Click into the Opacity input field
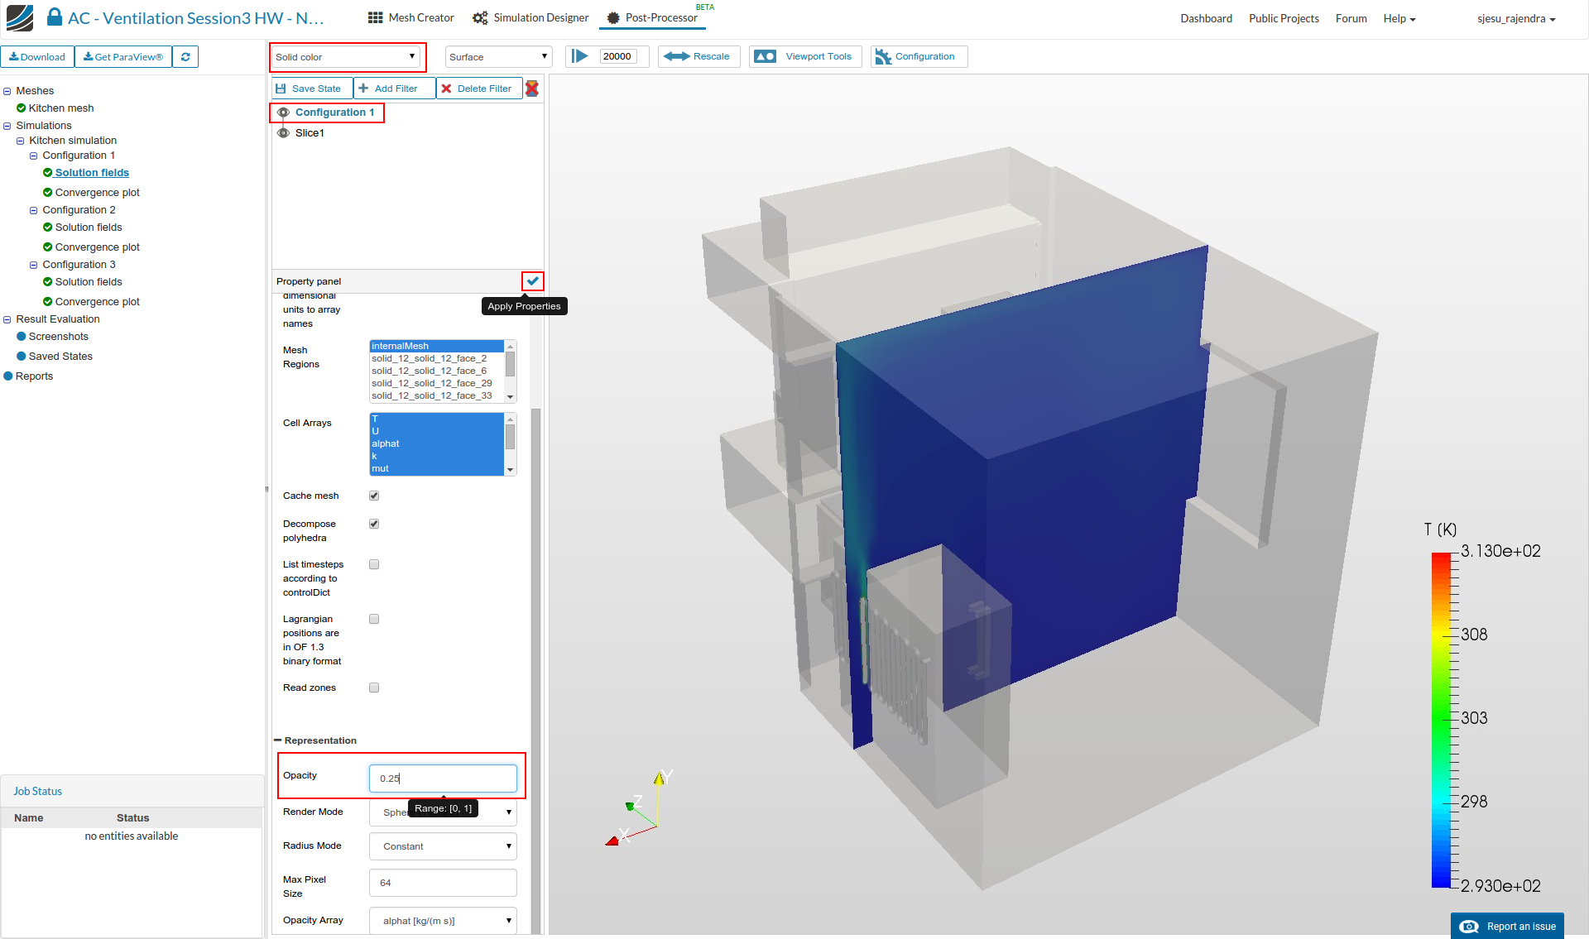The image size is (1589, 939). [443, 779]
